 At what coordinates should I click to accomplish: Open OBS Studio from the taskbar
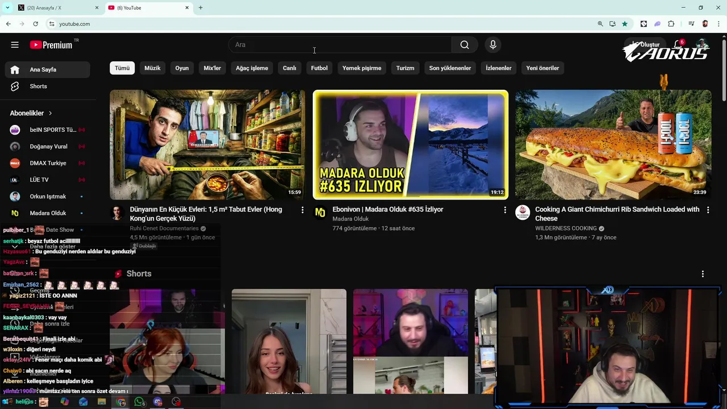pyautogui.click(x=176, y=402)
